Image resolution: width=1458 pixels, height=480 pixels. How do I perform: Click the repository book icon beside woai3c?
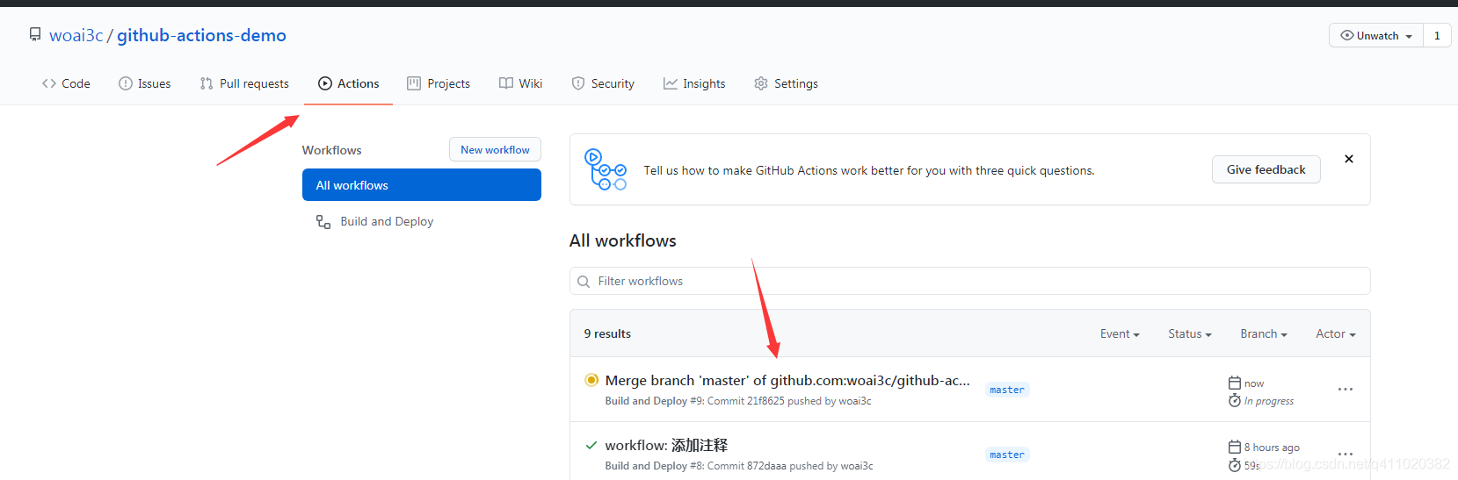point(35,34)
